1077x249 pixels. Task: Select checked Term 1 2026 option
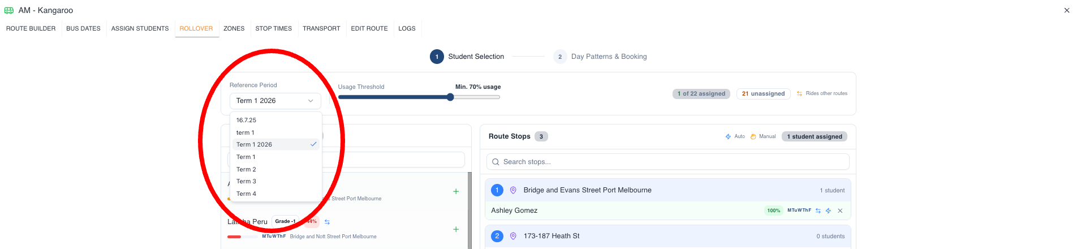click(x=276, y=144)
